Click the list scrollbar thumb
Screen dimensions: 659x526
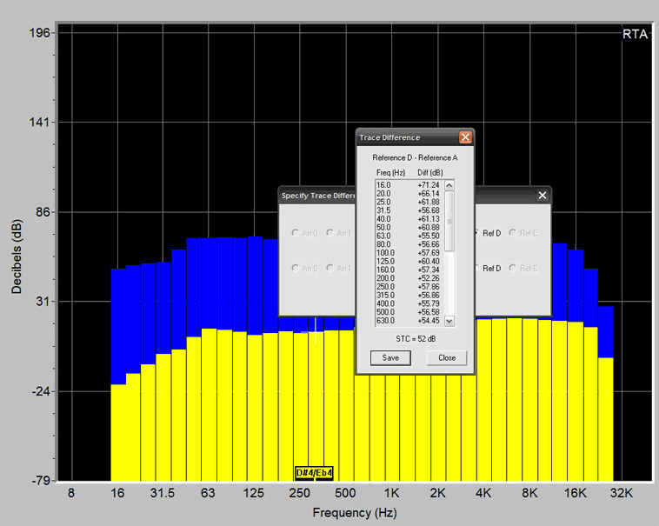coord(449,221)
